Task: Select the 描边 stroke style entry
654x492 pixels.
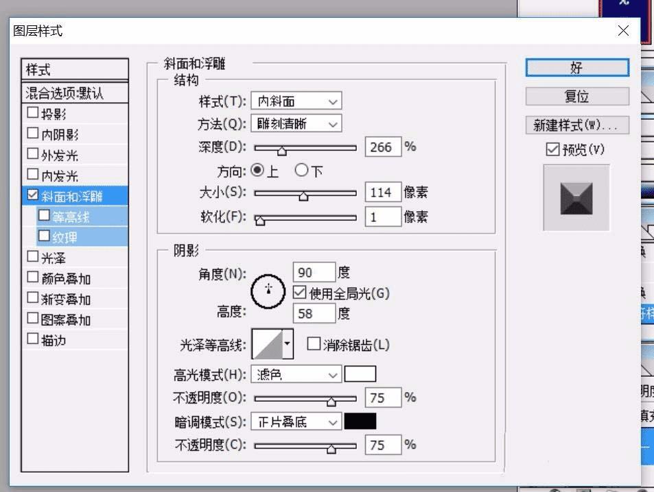Action: pos(75,340)
